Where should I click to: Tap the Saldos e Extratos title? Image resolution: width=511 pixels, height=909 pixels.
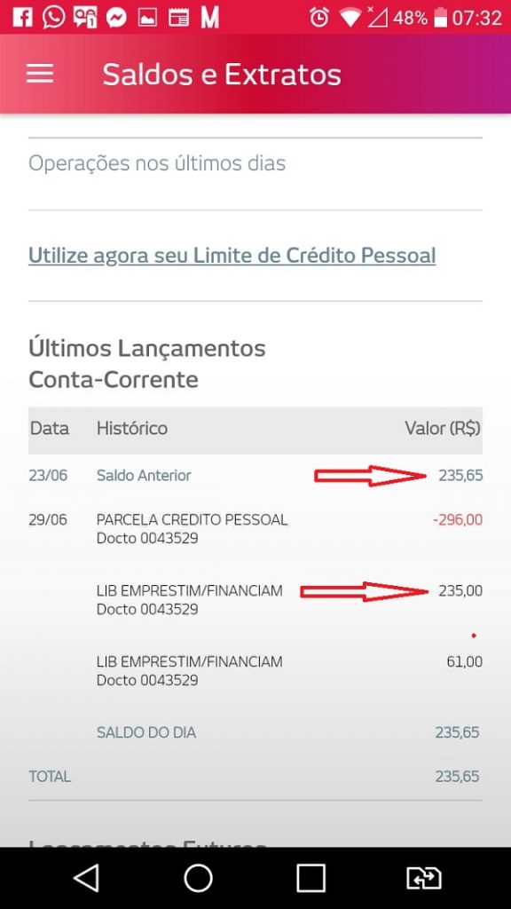[x=222, y=75]
